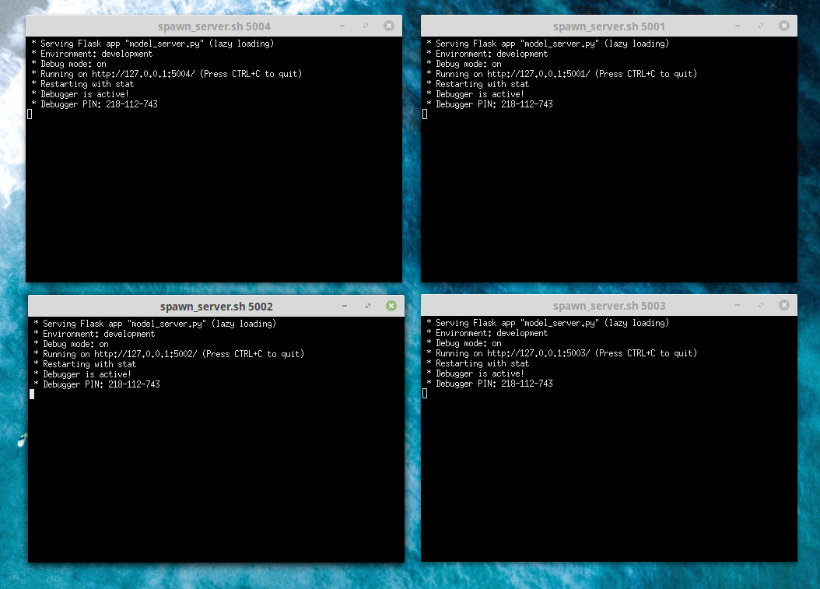Minimize the spawn_server.sh 5001 window
Image resolution: width=820 pixels, height=589 pixels.
click(737, 25)
